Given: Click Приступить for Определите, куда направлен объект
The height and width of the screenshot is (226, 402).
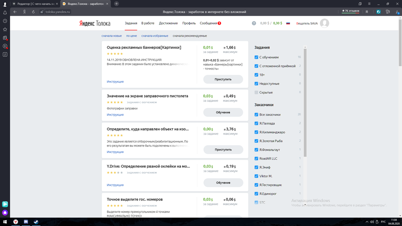Looking at the screenshot, I should [223, 150].
